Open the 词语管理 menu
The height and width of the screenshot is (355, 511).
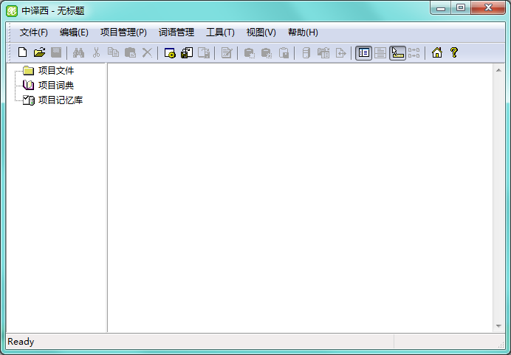pyautogui.click(x=176, y=32)
